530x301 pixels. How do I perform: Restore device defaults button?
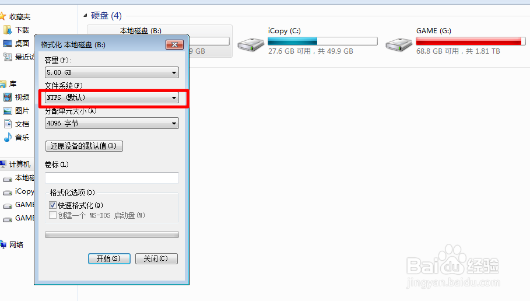pos(84,146)
